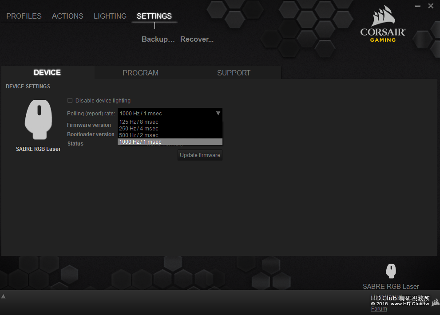The height and width of the screenshot is (315, 440).
Task: Open the SUPPORT tab
Action: [234, 73]
